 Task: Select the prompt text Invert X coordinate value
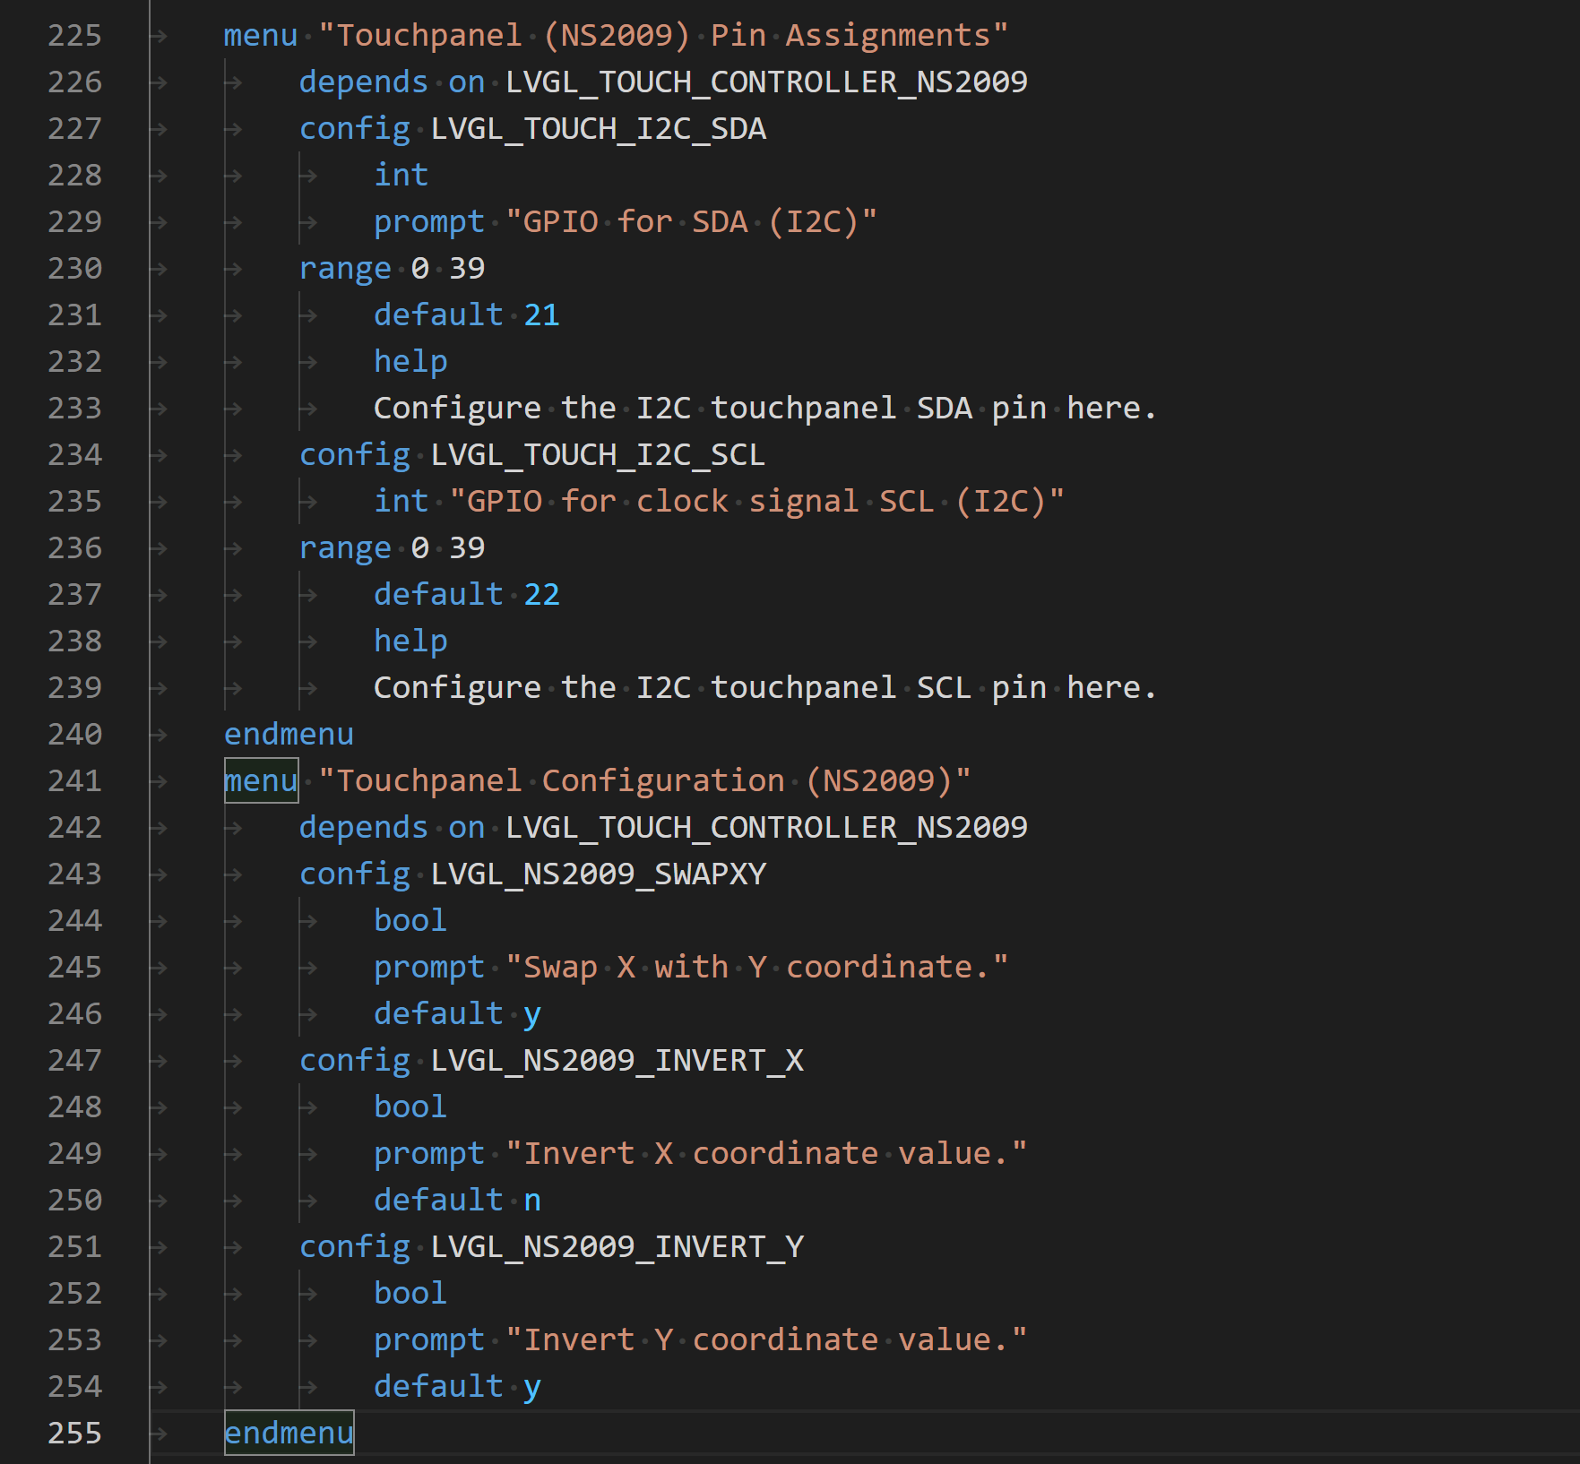[x=766, y=1153]
